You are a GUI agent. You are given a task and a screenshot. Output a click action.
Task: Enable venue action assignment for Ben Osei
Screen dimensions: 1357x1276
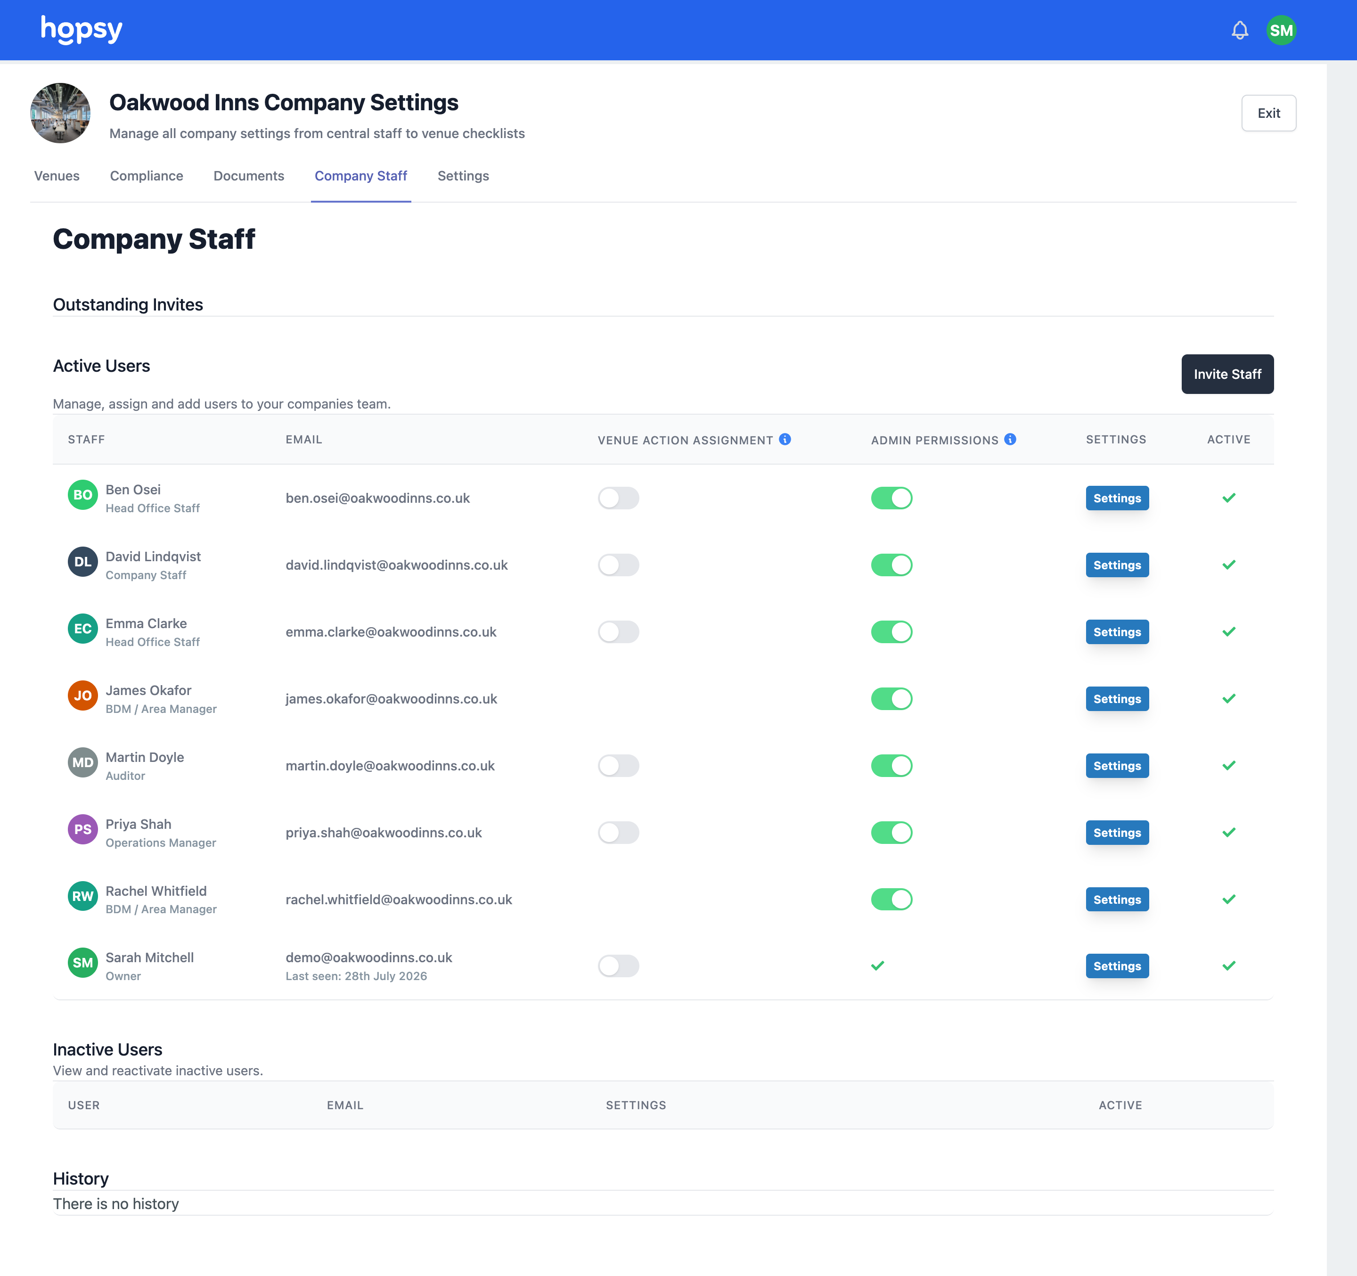pyautogui.click(x=619, y=498)
